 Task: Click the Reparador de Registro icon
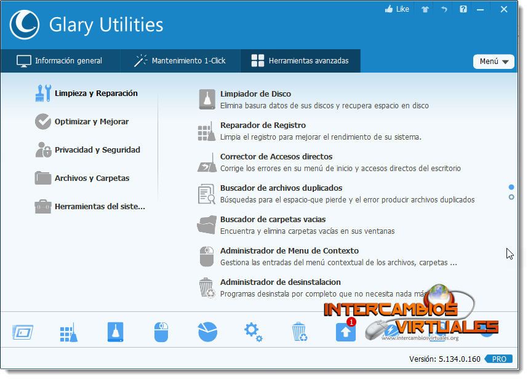coord(207,131)
